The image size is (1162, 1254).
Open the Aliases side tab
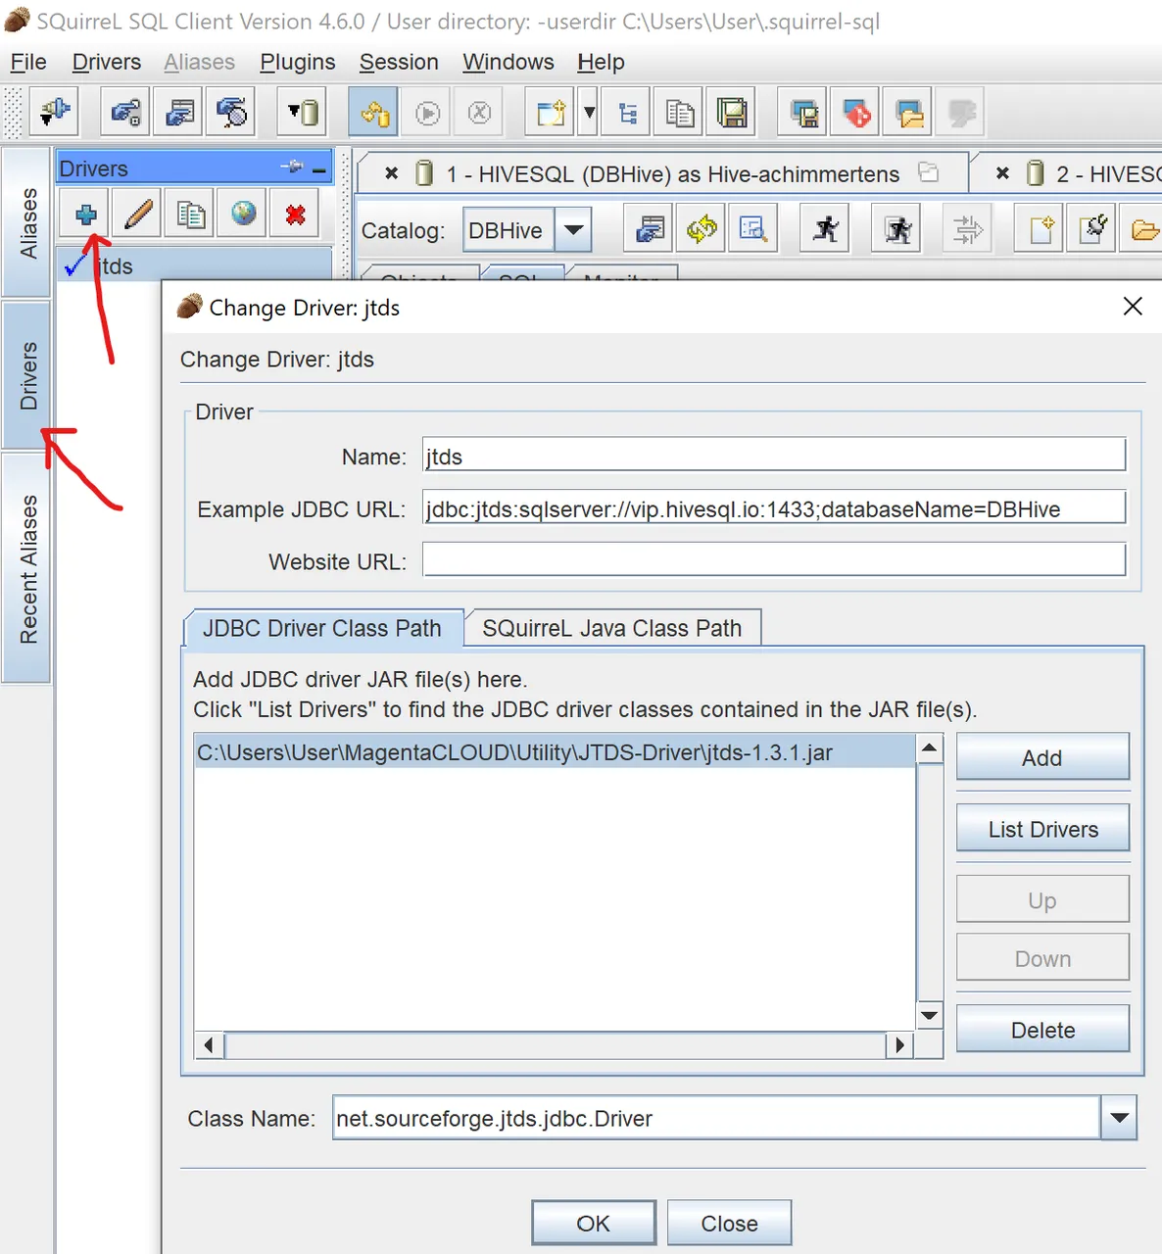27,222
